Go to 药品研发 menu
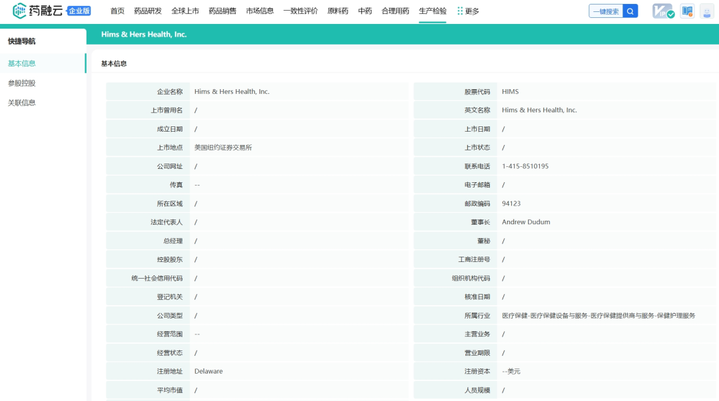The height and width of the screenshot is (401, 719). [x=148, y=11]
